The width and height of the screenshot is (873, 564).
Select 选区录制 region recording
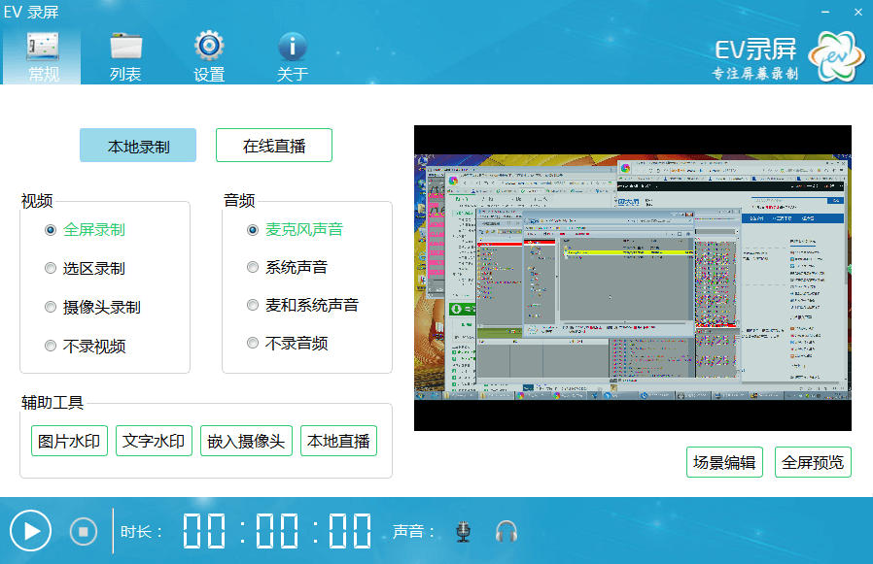pos(85,268)
